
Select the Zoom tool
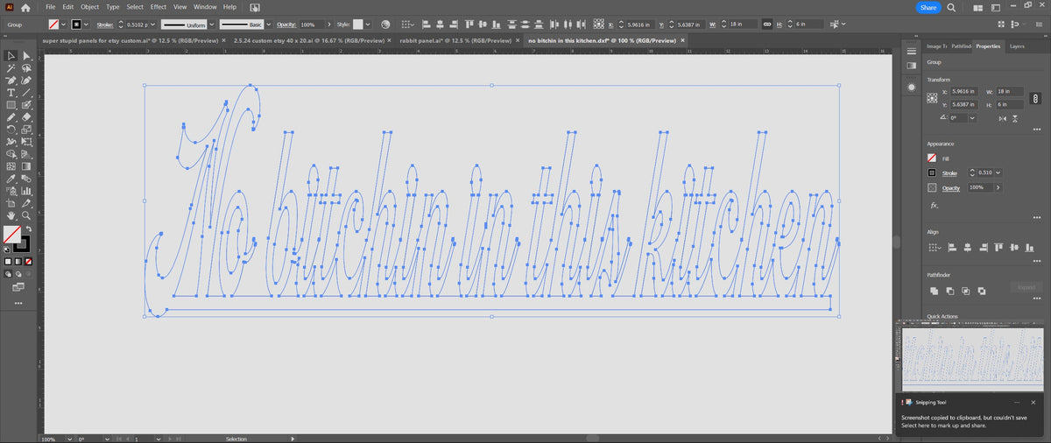pos(26,214)
